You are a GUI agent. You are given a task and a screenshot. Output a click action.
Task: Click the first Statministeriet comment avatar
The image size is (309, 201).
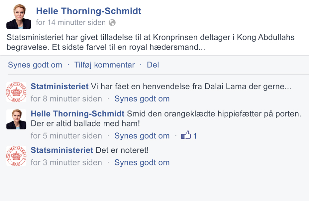pos(16,92)
